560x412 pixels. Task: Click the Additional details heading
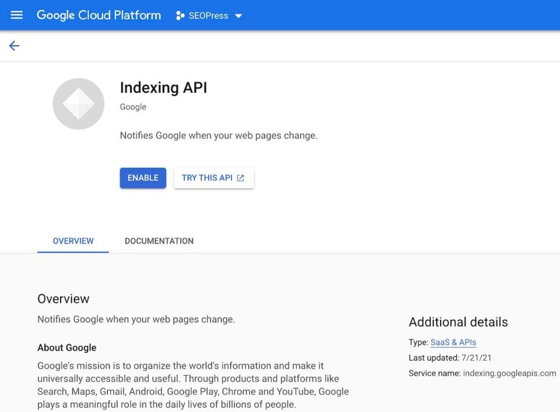pyautogui.click(x=458, y=322)
